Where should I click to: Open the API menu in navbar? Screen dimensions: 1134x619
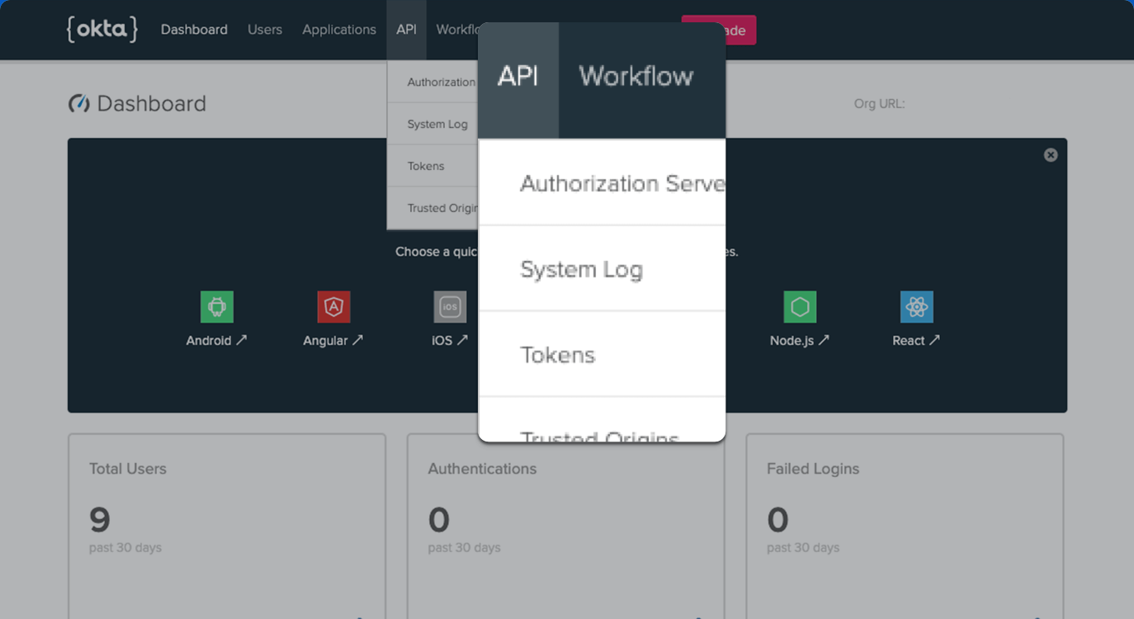[x=406, y=30]
